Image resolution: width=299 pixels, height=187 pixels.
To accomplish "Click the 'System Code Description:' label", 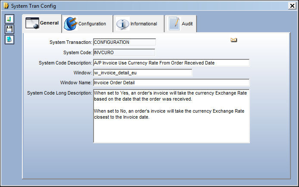I will 65,63.
